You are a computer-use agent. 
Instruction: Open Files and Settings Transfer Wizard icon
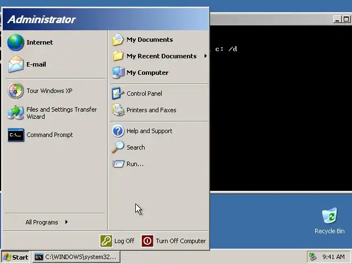pyautogui.click(x=15, y=113)
